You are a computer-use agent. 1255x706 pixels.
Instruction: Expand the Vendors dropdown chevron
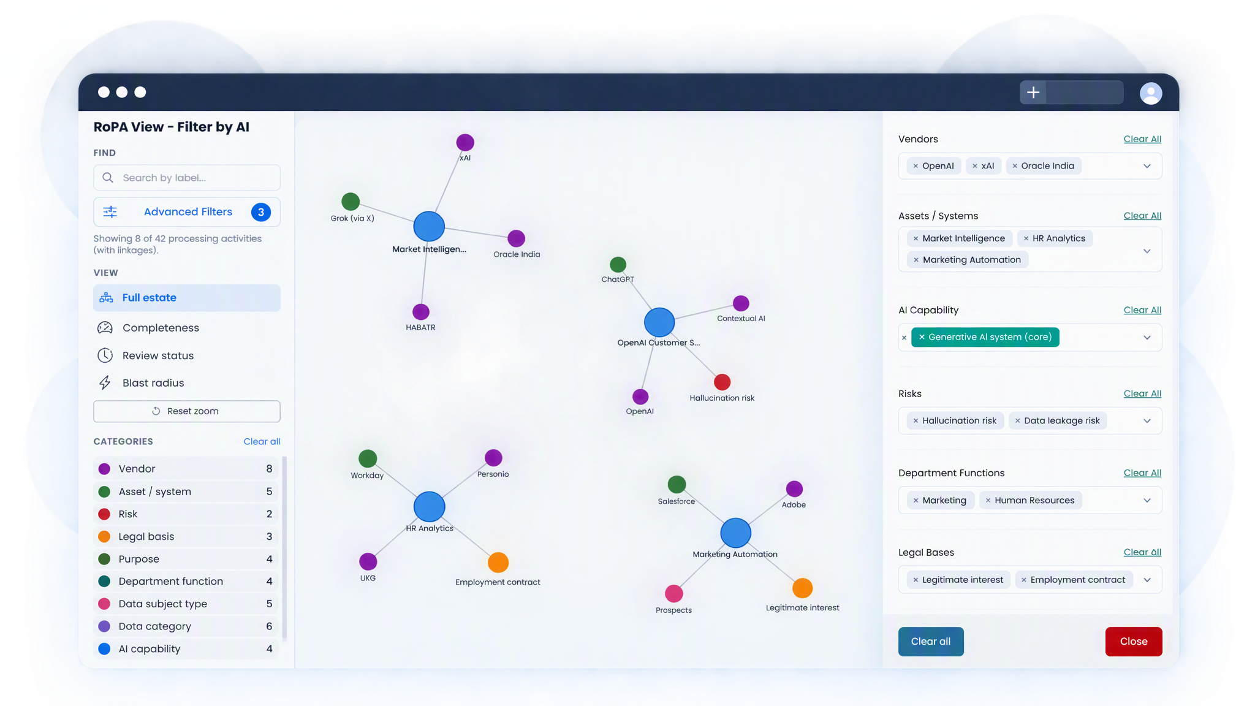point(1147,166)
